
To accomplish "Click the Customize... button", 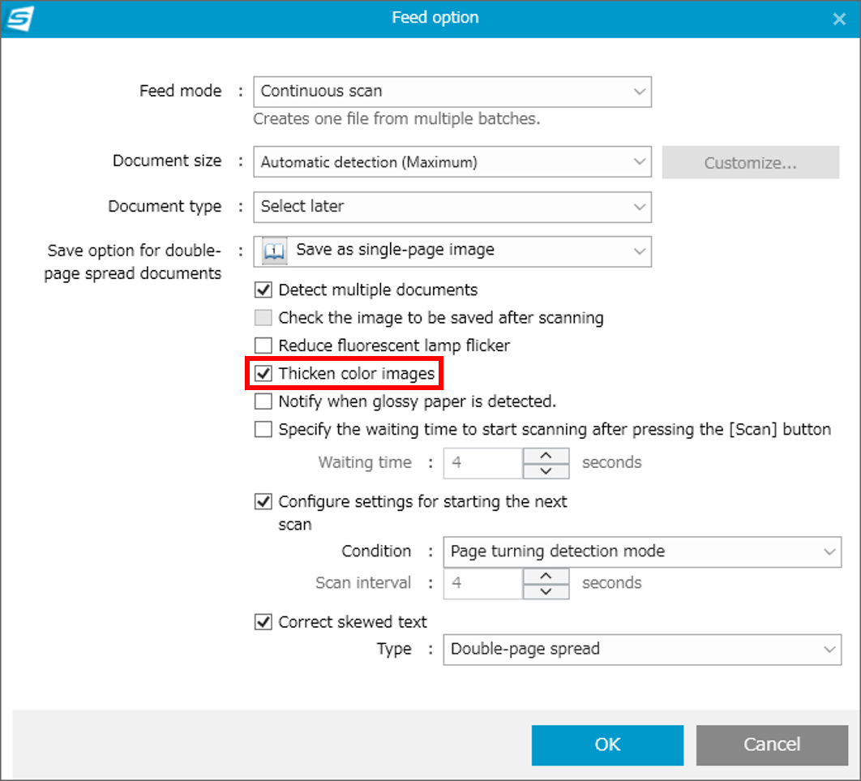I will tap(751, 162).
